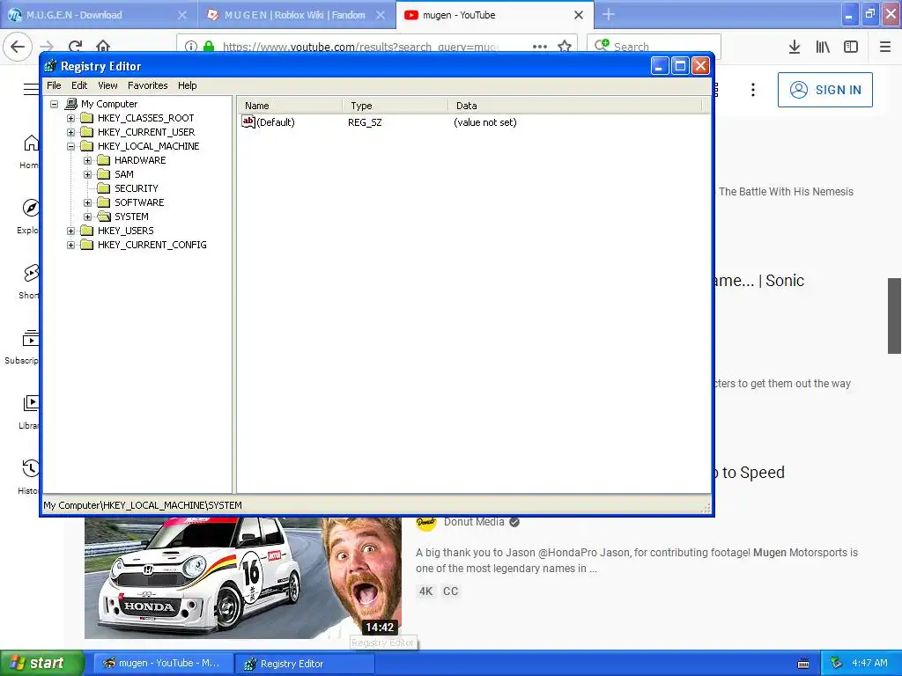The width and height of the screenshot is (902, 676).
Task: Expand the HKEY_USERS node
Action: (70, 231)
